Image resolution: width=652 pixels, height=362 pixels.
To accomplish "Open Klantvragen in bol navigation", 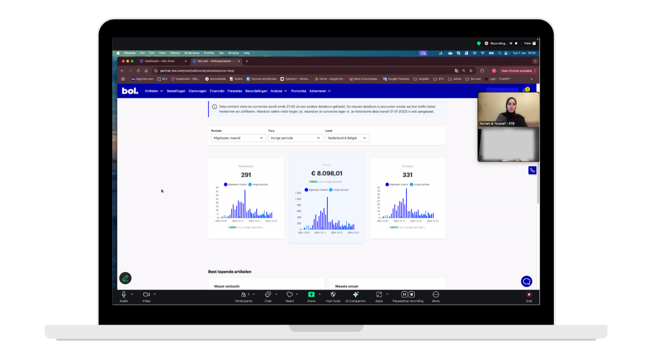I will point(198,91).
